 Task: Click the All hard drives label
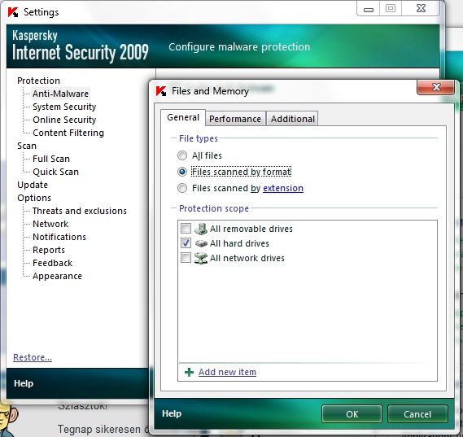coord(239,243)
